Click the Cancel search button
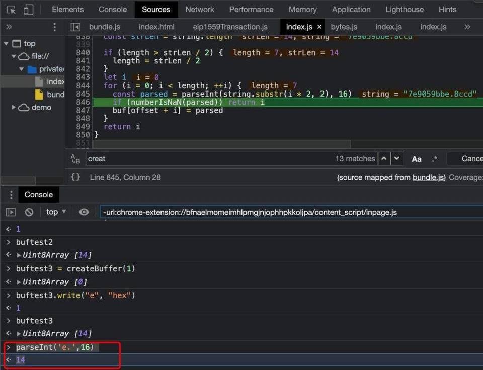The image size is (483, 370). coord(471,159)
